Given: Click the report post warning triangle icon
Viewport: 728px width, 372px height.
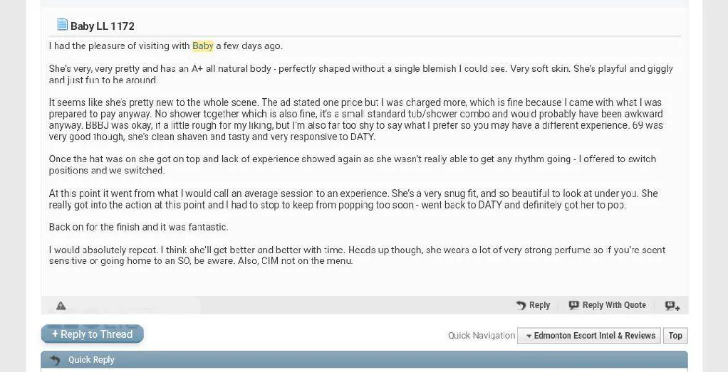Looking at the screenshot, I should click(x=61, y=306).
